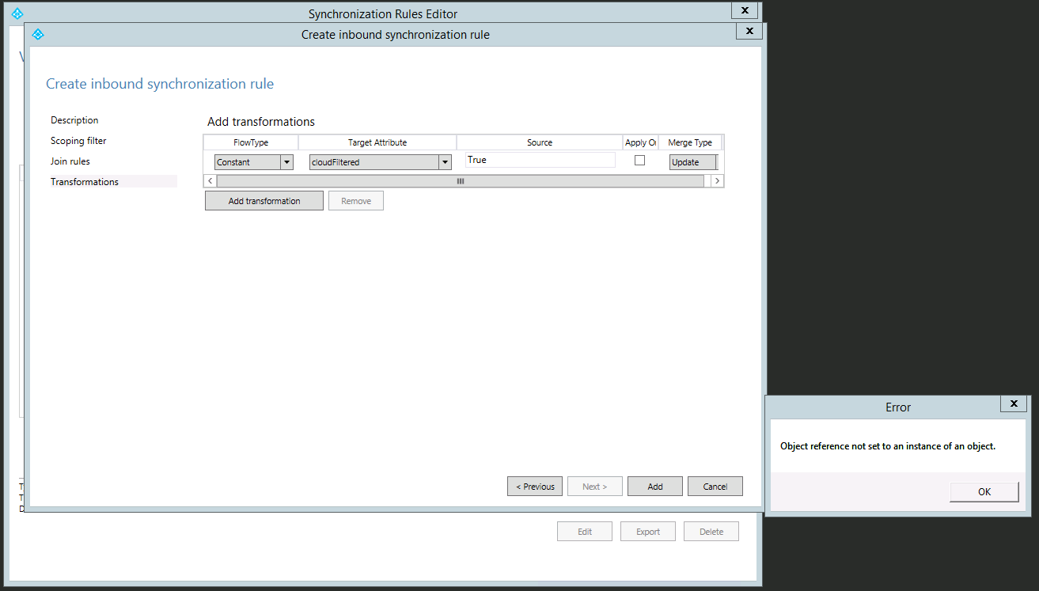Image resolution: width=1039 pixels, height=591 pixels.
Task: Click the Create inbound synchronization rule title icon
Action: point(37,34)
